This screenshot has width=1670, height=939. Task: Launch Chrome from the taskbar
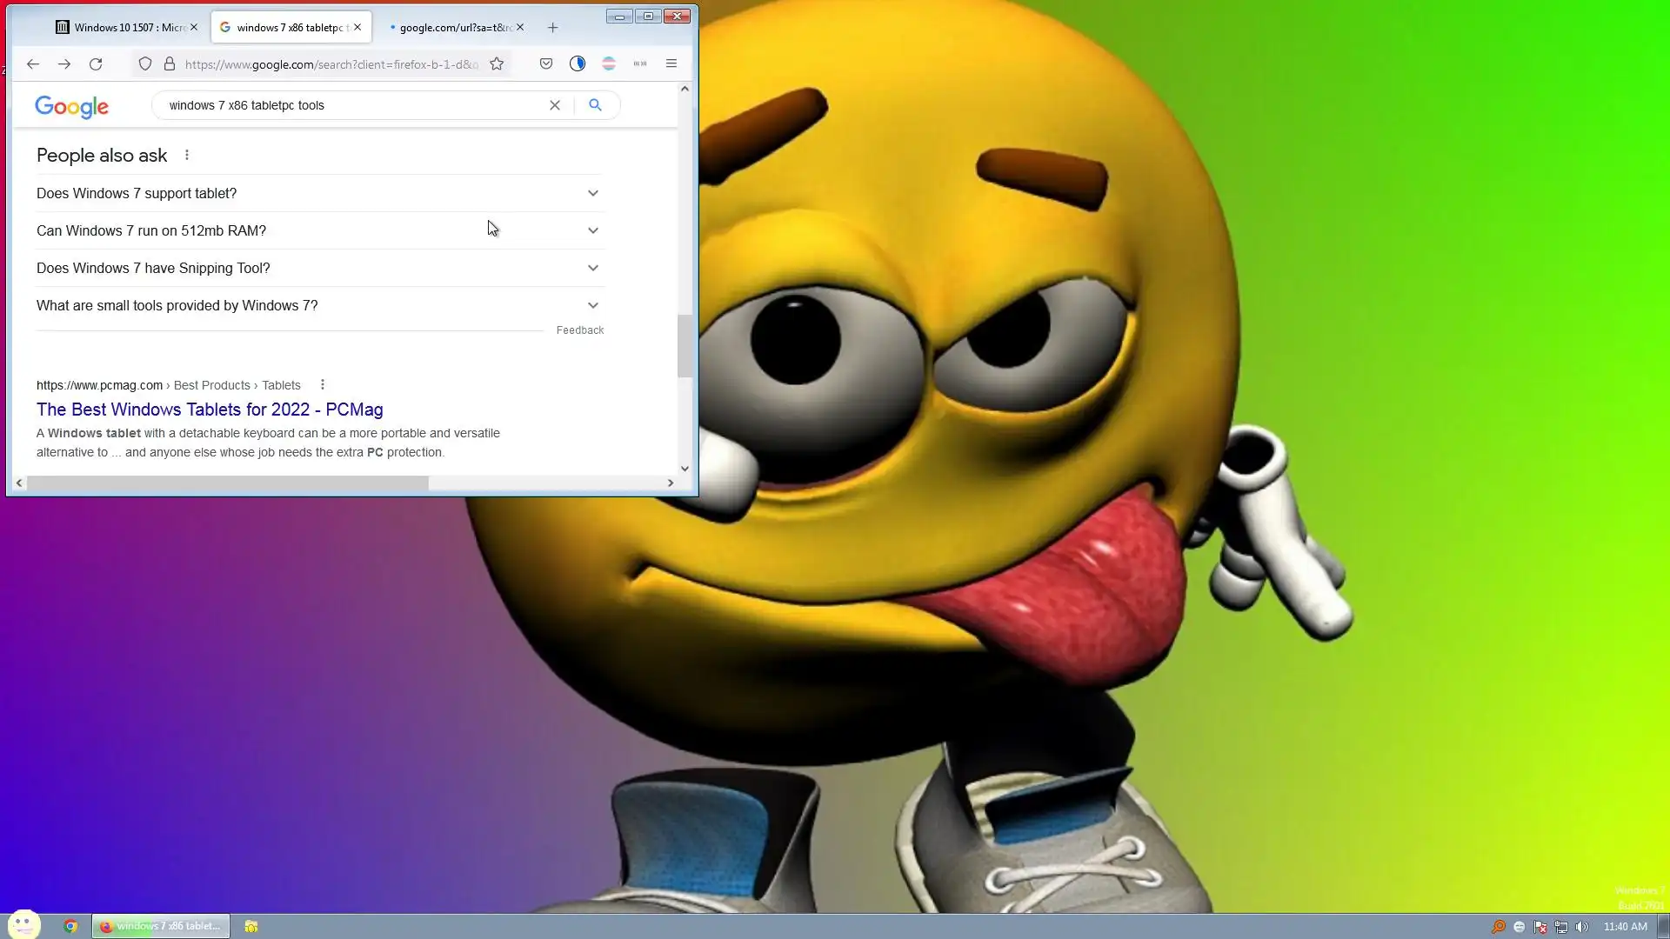click(70, 927)
